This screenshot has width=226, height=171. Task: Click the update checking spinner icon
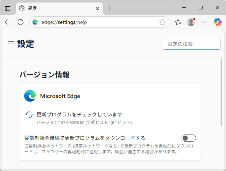point(29,115)
